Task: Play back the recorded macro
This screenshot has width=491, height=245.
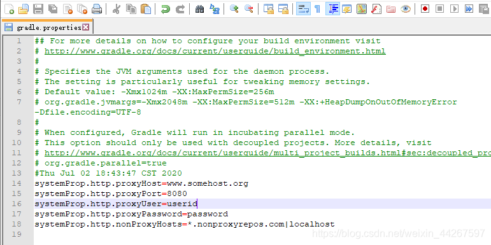Action: pyautogui.click(x=454, y=9)
